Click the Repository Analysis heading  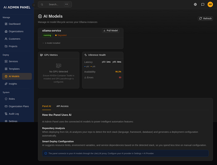(54, 128)
